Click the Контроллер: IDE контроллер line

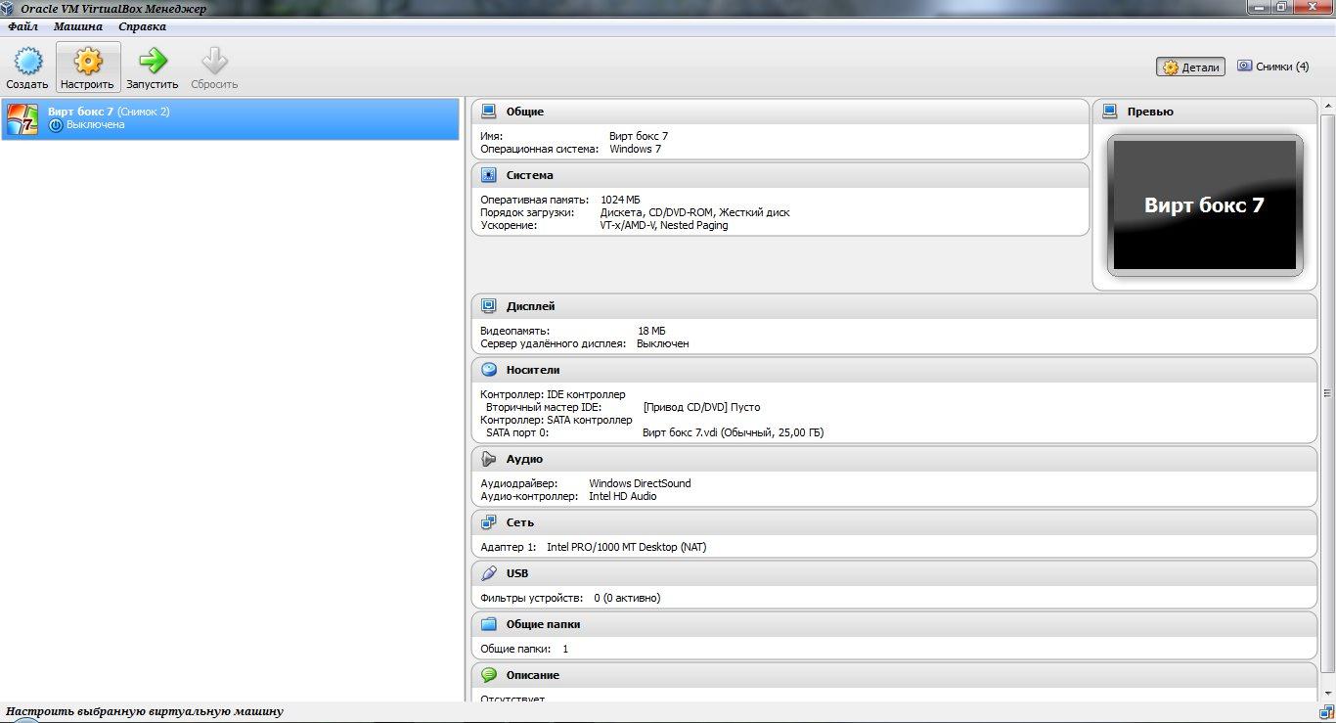pyautogui.click(x=553, y=394)
